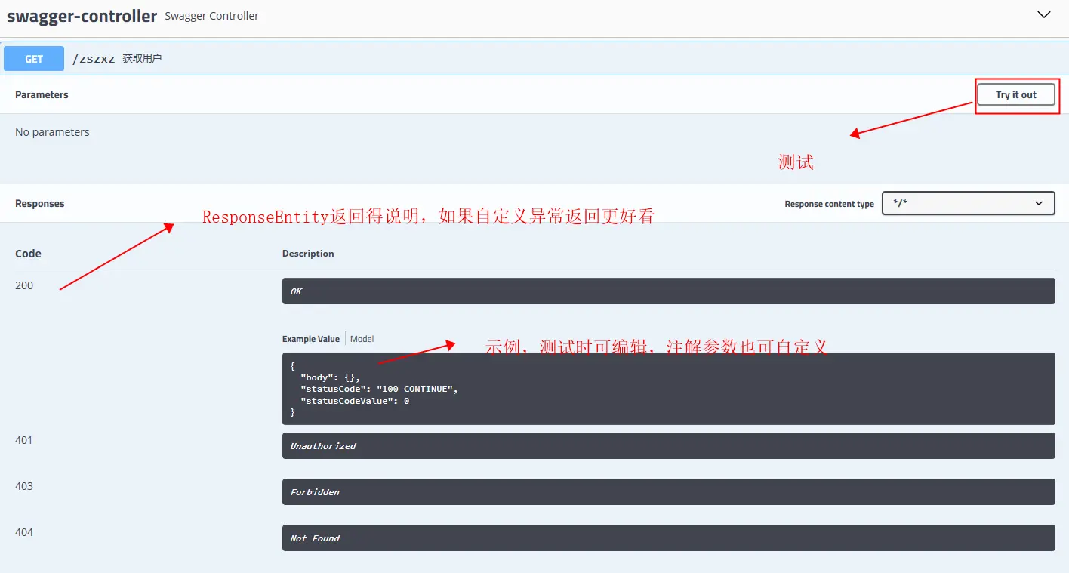This screenshot has height=573, width=1069.
Task: Click the Not Found response description
Action: [669, 538]
